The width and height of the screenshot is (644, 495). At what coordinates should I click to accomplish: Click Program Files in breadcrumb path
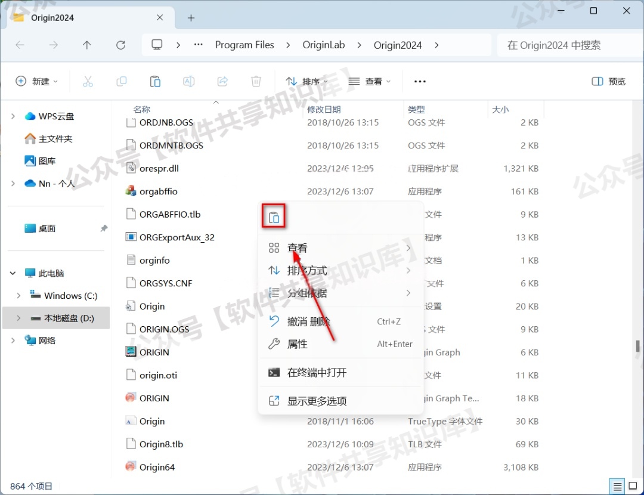pos(244,45)
